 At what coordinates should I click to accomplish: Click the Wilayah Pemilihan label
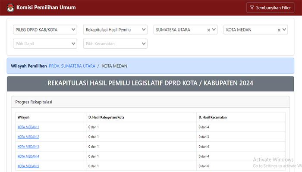[29, 66]
